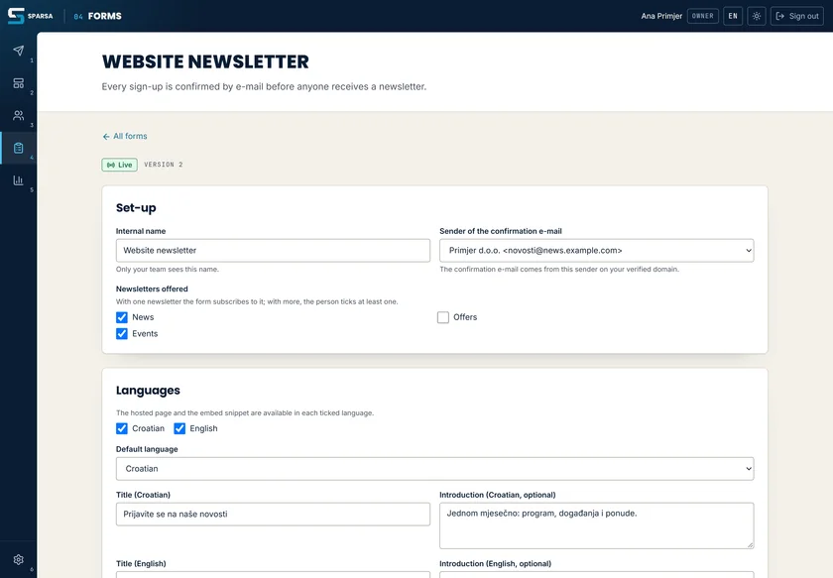
Task: Click the Live status badge
Action: 120,165
